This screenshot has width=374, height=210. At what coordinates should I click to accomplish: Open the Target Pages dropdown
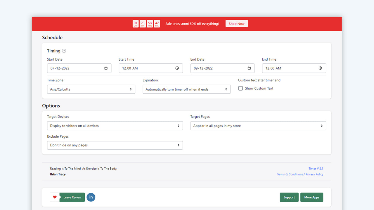pyautogui.click(x=258, y=126)
